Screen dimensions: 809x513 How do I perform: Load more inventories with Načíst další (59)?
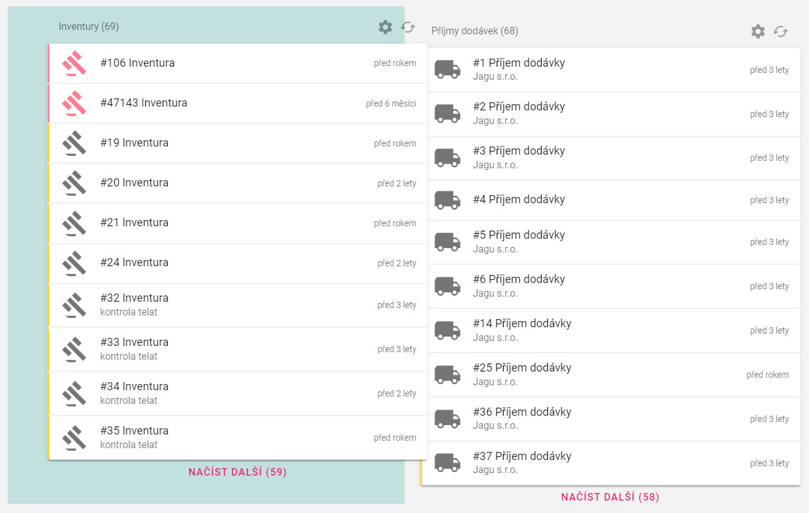coord(237,472)
